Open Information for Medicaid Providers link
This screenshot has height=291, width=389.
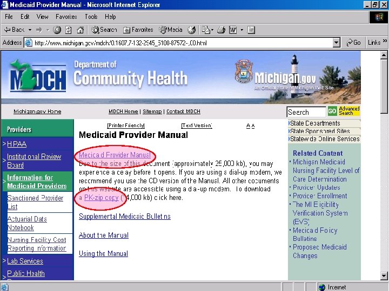point(37,182)
